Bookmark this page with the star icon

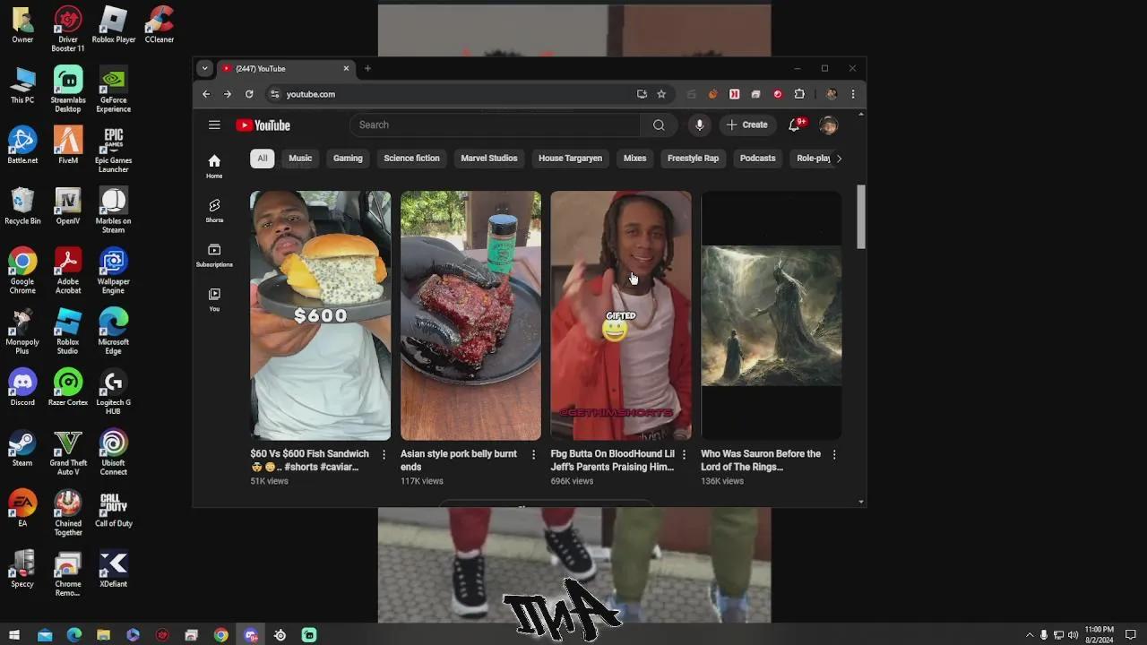coord(661,94)
